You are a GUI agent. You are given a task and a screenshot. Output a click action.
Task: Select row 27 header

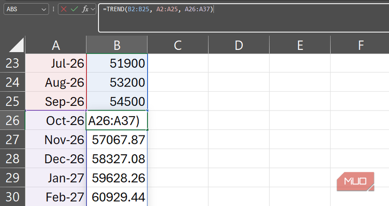(12, 139)
